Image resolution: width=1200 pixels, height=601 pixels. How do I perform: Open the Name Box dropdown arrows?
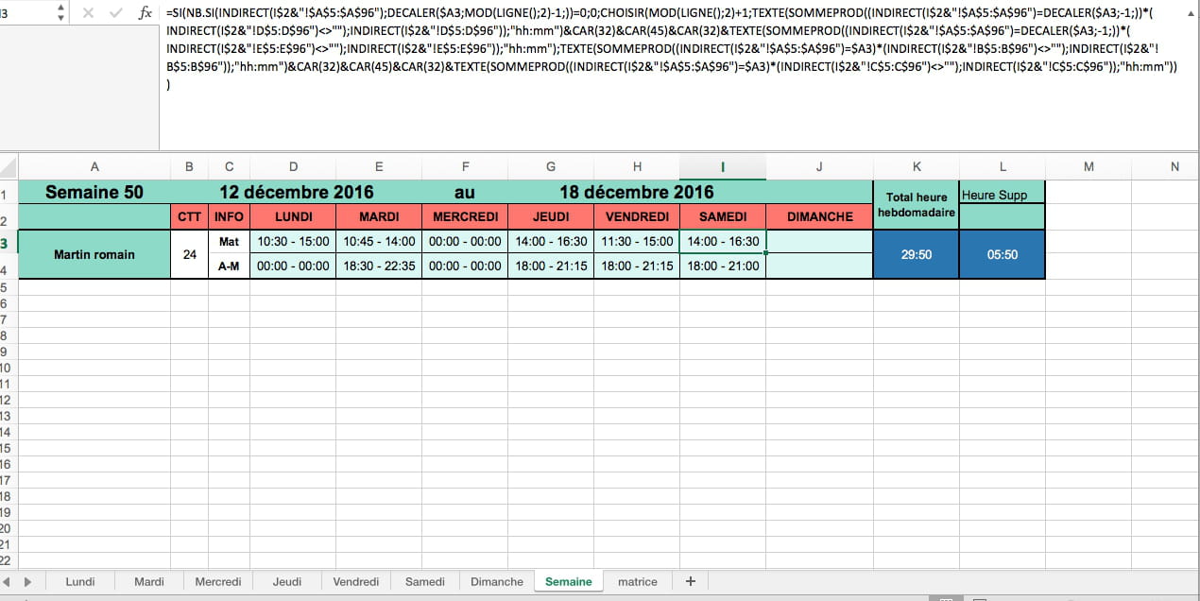[60, 13]
